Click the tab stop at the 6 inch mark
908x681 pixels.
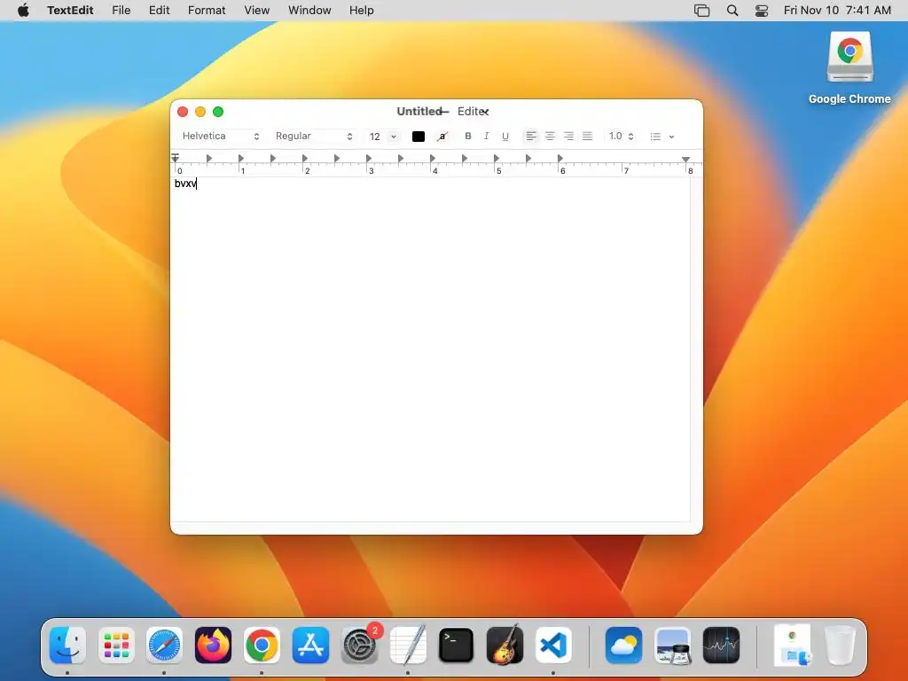(x=560, y=158)
